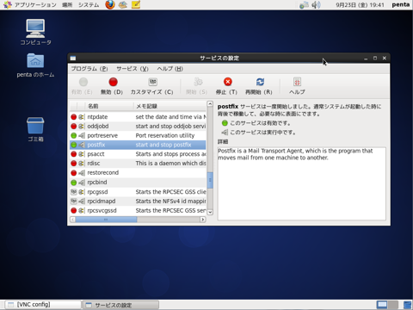Click the list scroll up arrow
Image resolution: width=413 pixels, height=310 pixels.
click(x=210, y=103)
